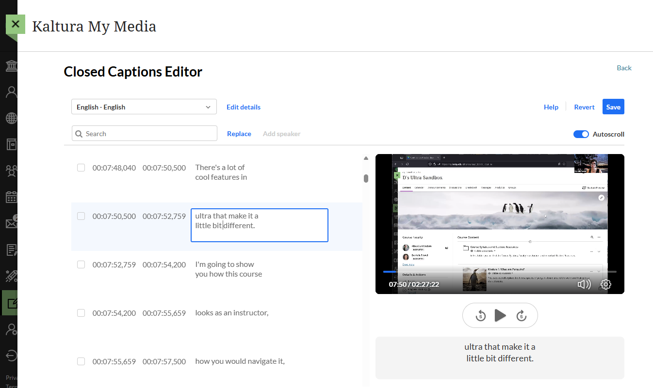The width and height of the screenshot is (653, 388).
Task: Play the video
Action: pyautogui.click(x=500, y=316)
